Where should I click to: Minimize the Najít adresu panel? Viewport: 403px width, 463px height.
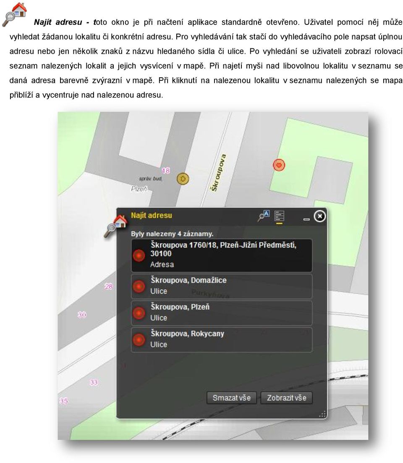point(306,219)
